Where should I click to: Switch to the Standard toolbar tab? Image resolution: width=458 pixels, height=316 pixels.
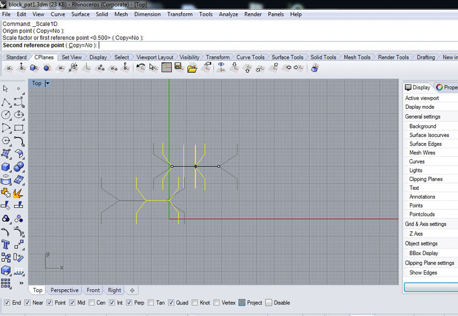[17, 57]
